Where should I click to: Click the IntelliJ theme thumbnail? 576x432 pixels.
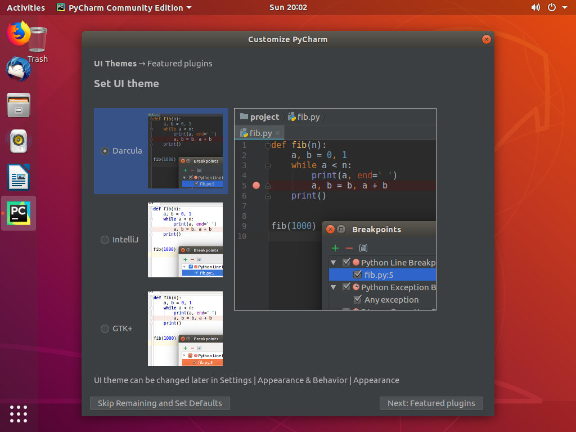pyautogui.click(x=185, y=240)
